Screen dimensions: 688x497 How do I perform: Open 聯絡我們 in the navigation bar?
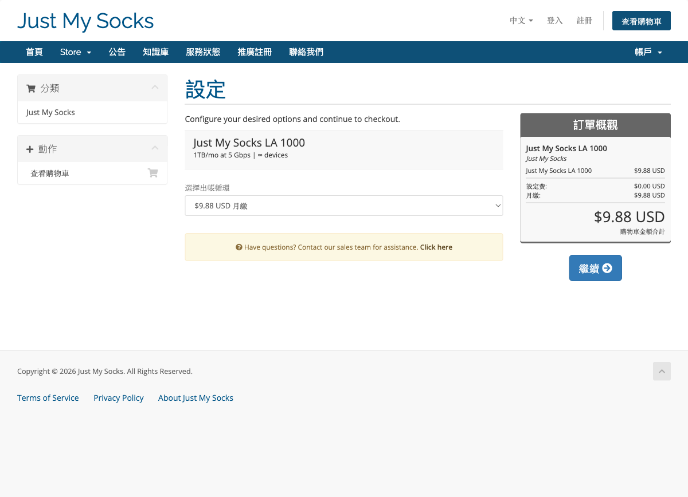point(306,52)
